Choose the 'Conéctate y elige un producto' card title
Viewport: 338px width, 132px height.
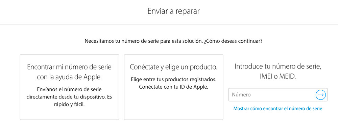(173, 67)
